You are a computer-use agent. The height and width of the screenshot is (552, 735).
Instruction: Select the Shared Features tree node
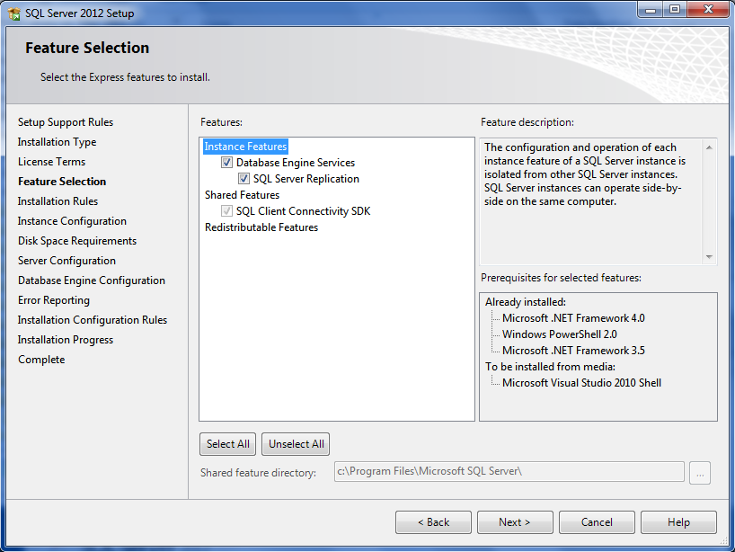[242, 195]
